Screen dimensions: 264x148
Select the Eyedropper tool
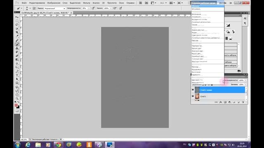click(x=17, y=36)
